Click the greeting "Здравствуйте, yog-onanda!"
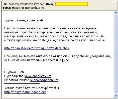 tap(24, 20)
